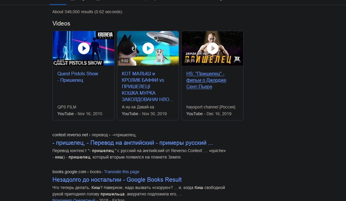Click the 'А ну-ка Давай-ка' channel name
346x201 pixels.
pyautogui.click(x=138, y=107)
